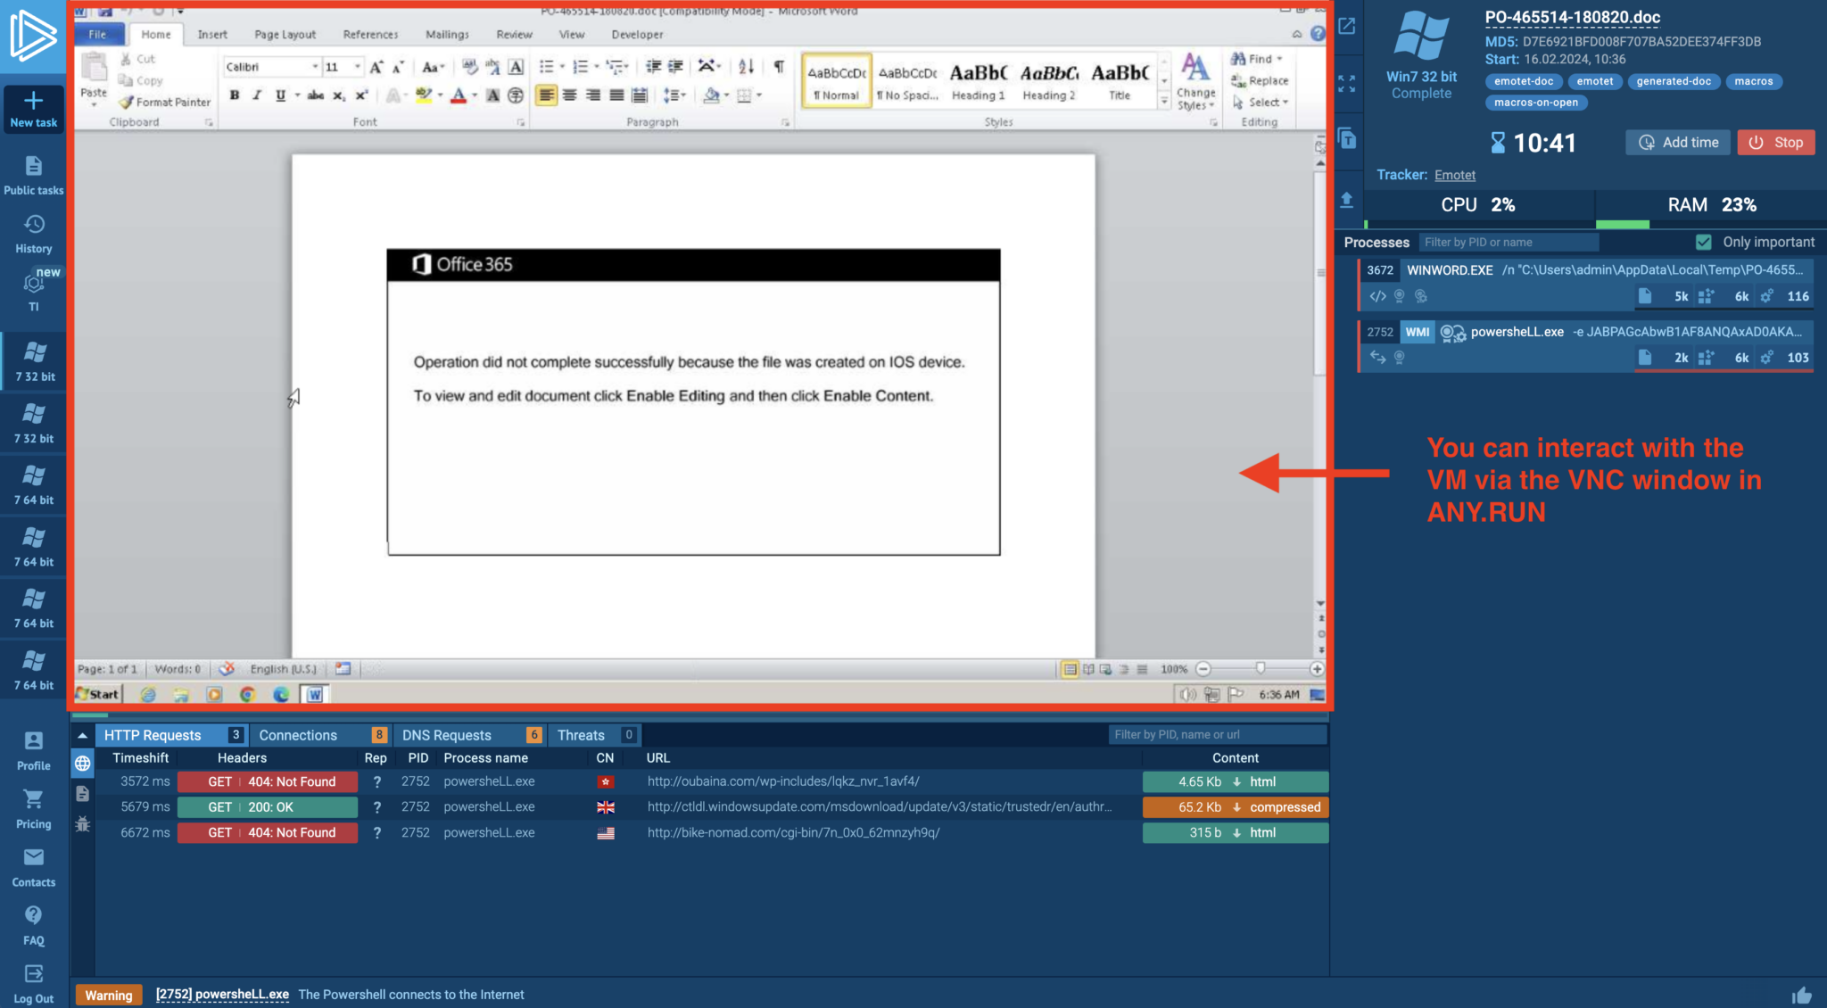Open the Find dropdown arrow in Editing
1827x1008 pixels.
[x=1279, y=59]
